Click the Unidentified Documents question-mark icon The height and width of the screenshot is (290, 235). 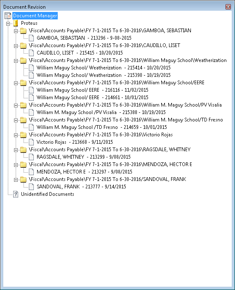click(x=16, y=194)
